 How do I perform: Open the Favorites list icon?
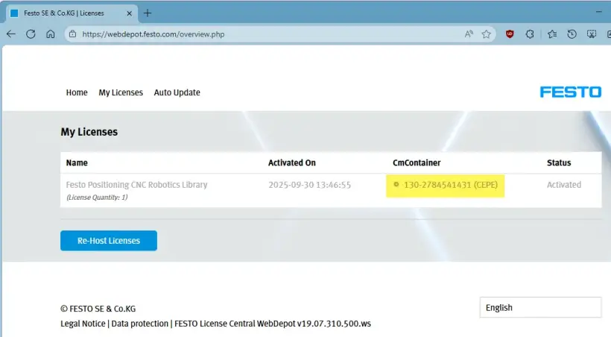[552, 34]
